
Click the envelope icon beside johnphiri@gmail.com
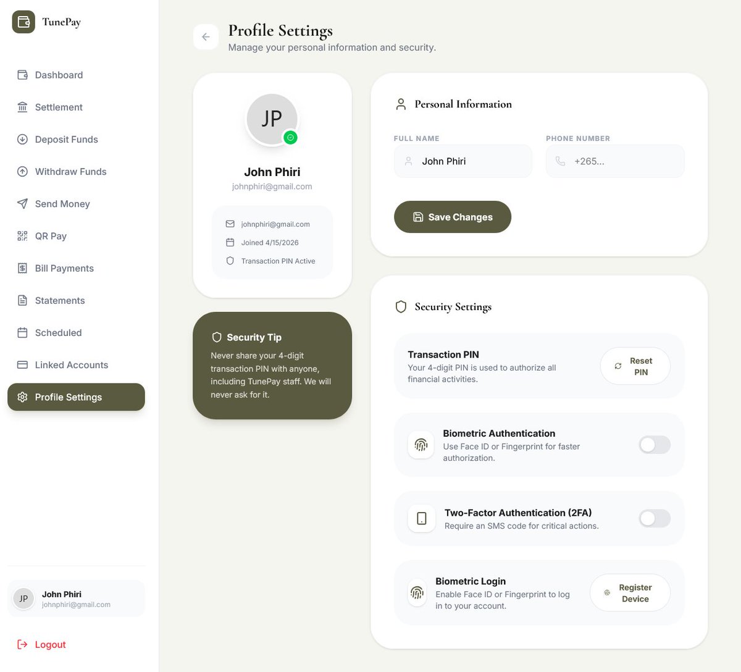[230, 224]
